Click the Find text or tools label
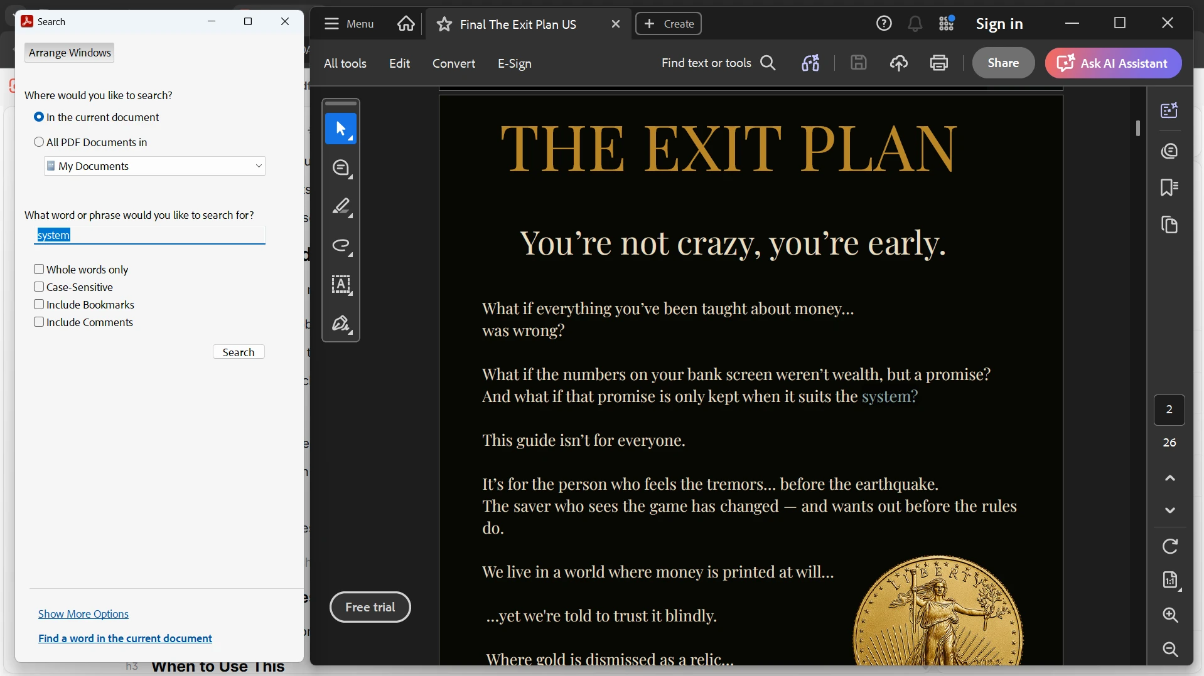 [x=706, y=63]
